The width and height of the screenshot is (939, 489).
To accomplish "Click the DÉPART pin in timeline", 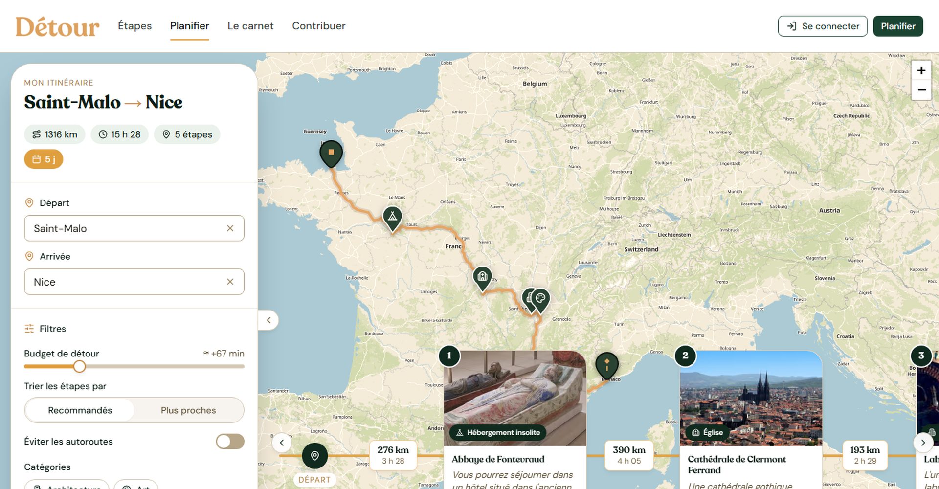I will pos(315,456).
